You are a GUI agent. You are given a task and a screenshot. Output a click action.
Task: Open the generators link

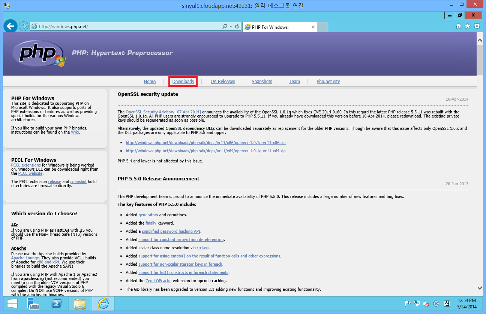click(x=148, y=215)
